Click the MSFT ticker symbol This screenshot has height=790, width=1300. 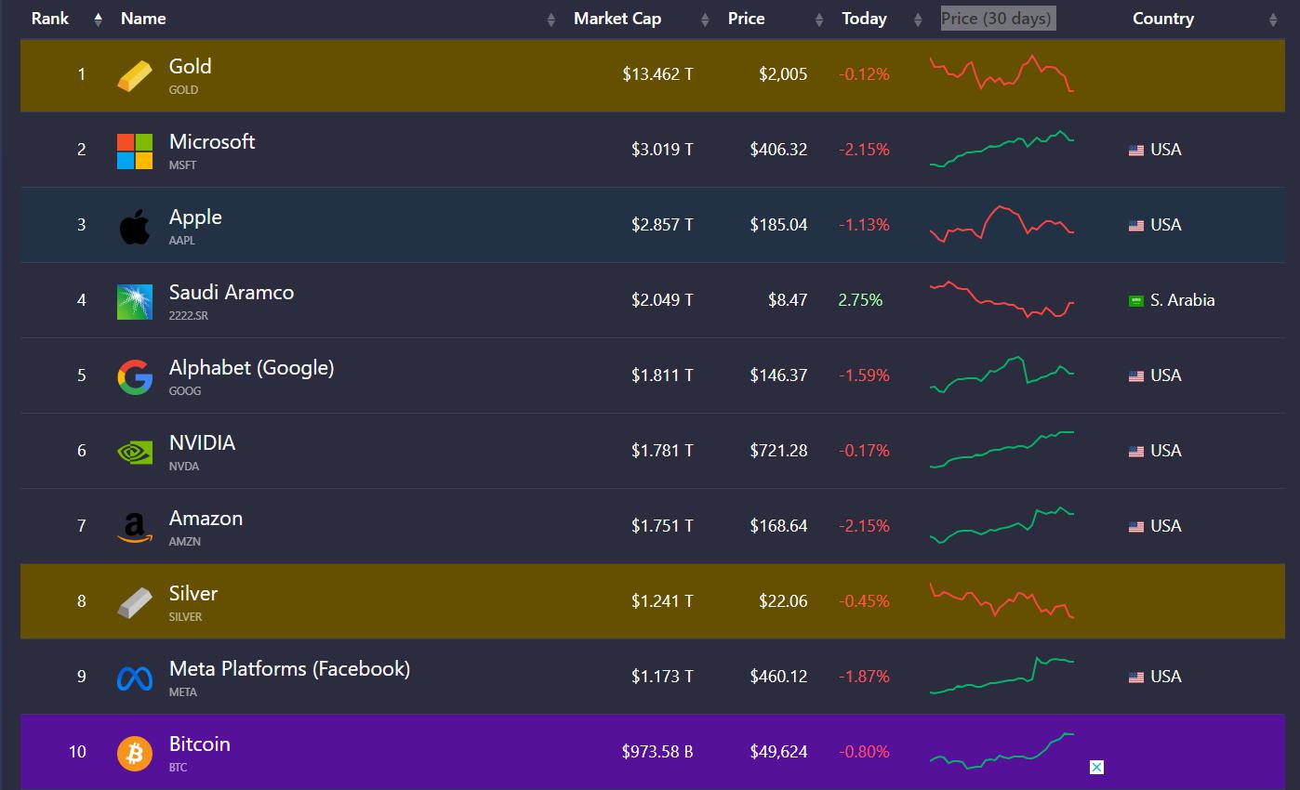coord(183,165)
